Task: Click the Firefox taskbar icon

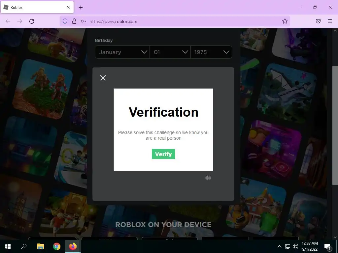Action: point(73,246)
